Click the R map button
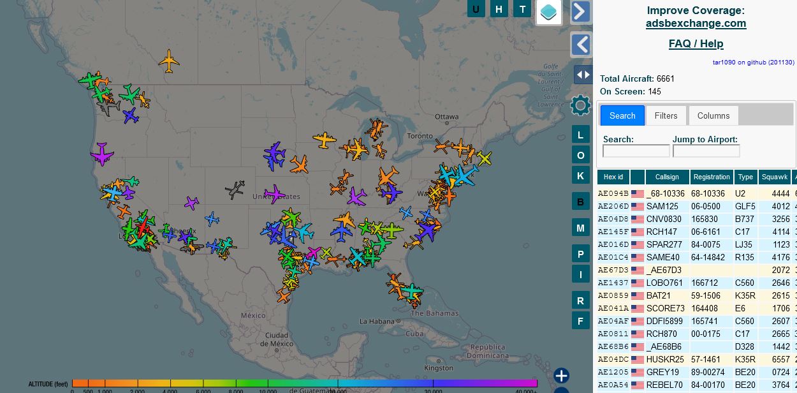The width and height of the screenshot is (797, 393). [x=580, y=300]
